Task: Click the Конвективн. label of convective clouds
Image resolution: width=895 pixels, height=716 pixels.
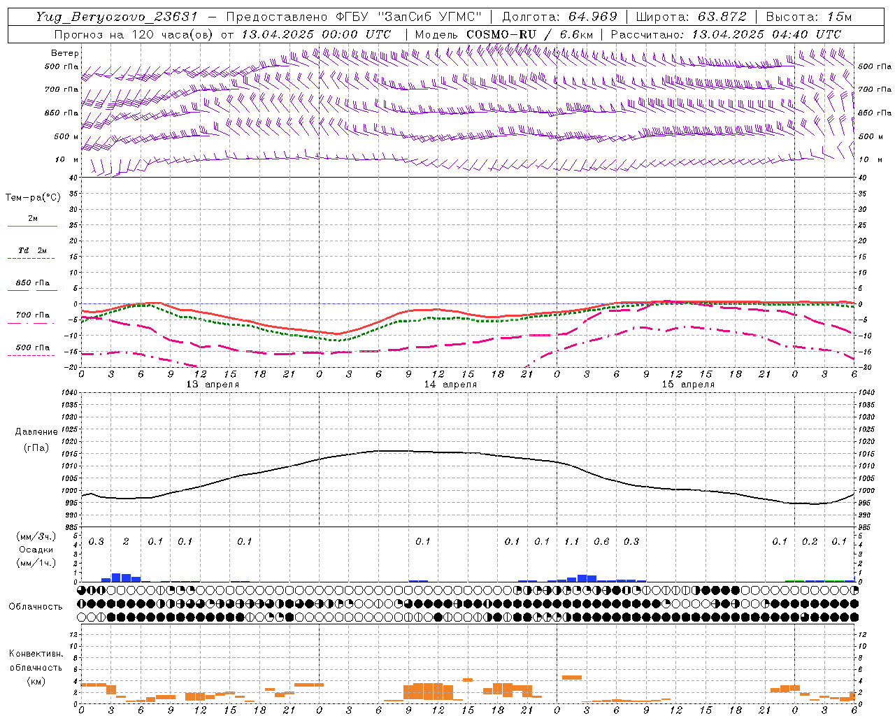Action: click(x=36, y=654)
